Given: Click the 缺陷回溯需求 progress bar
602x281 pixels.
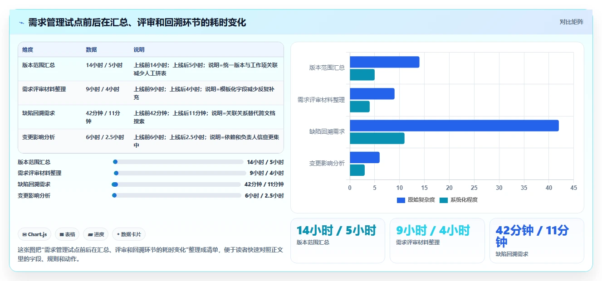Looking at the screenshot, I should [x=176, y=184].
